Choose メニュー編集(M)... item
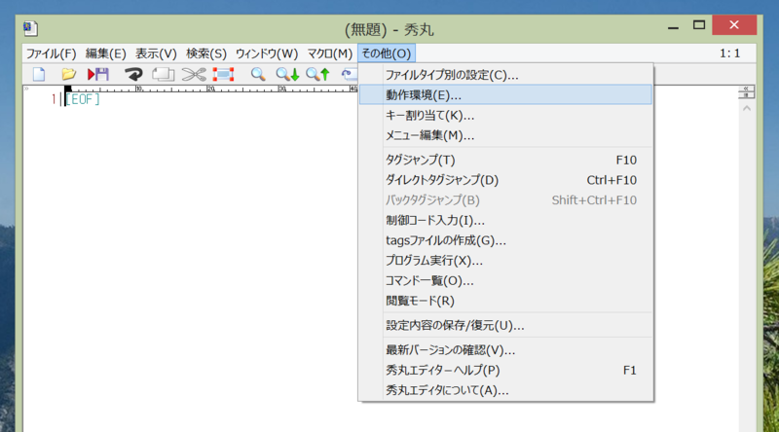Image resolution: width=779 pixels, height=432 pixels. click(505, 135)
